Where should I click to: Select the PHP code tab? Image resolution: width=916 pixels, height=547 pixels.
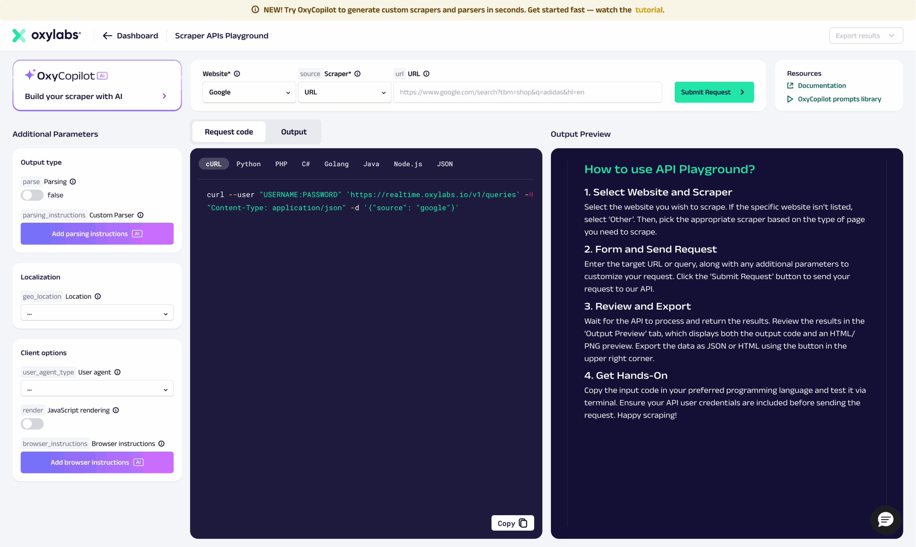tap(281, 164)
